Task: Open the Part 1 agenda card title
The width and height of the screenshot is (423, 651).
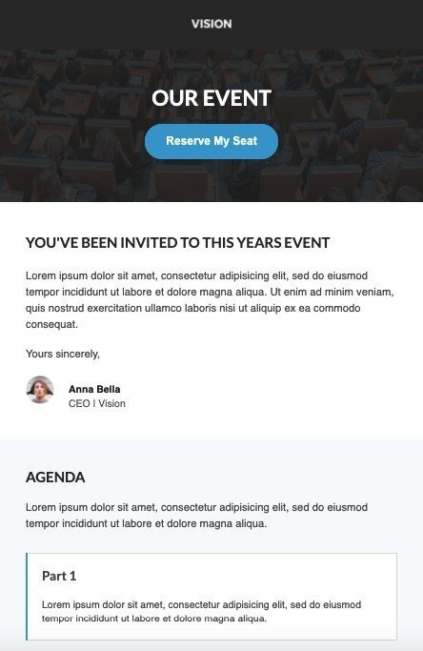Action: click(59, 576)
